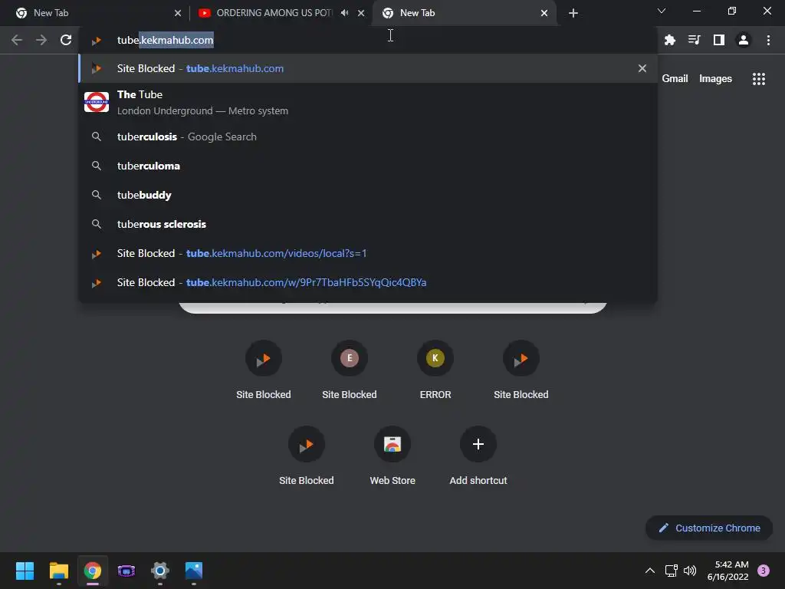Select tuberous sclerosis suggestion
This screenshot has width=785, height=589.
click(x=368, y=224)
